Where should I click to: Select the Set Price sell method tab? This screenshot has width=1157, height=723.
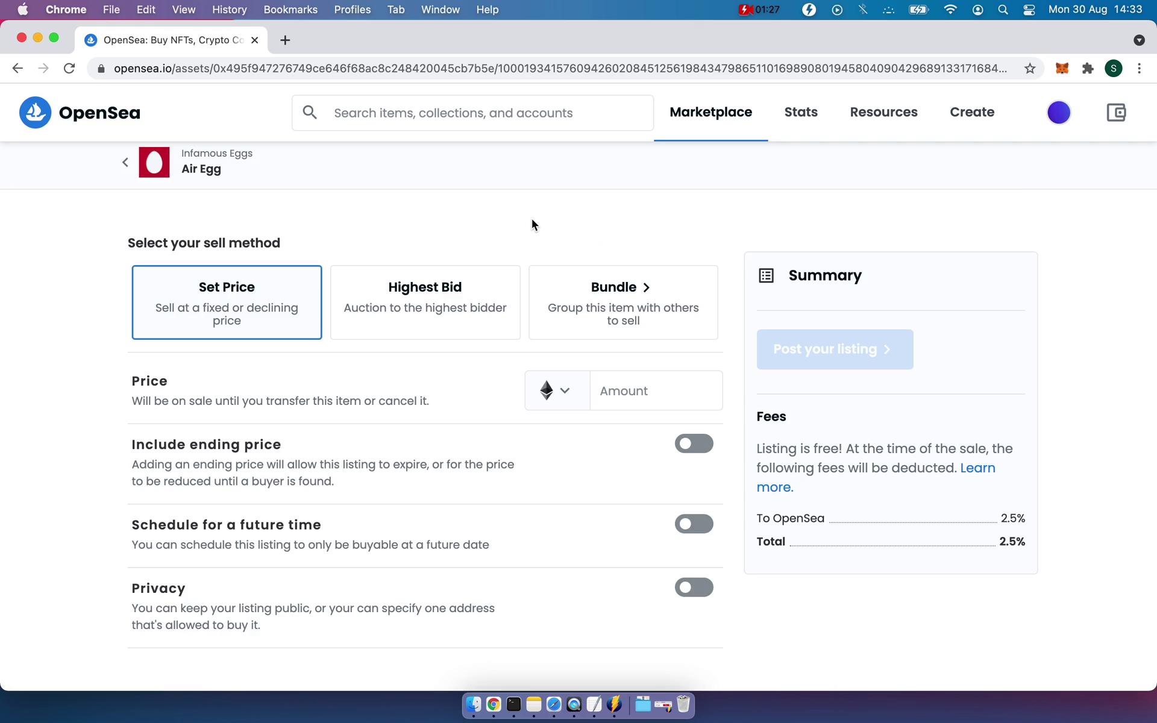click(227, 302)
